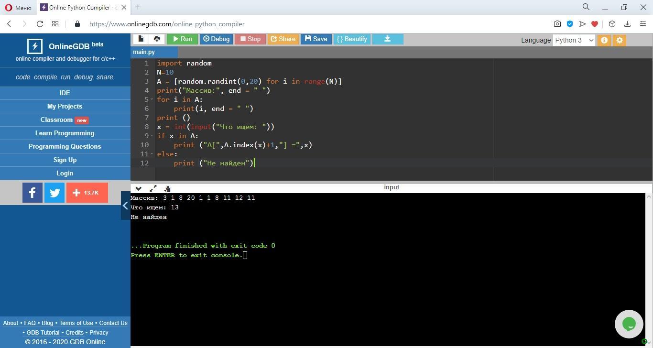Image resolution: width=653 pixels, height=348 pixels.
Task: Download the code with the blue download button
Action: pos(388,39)
